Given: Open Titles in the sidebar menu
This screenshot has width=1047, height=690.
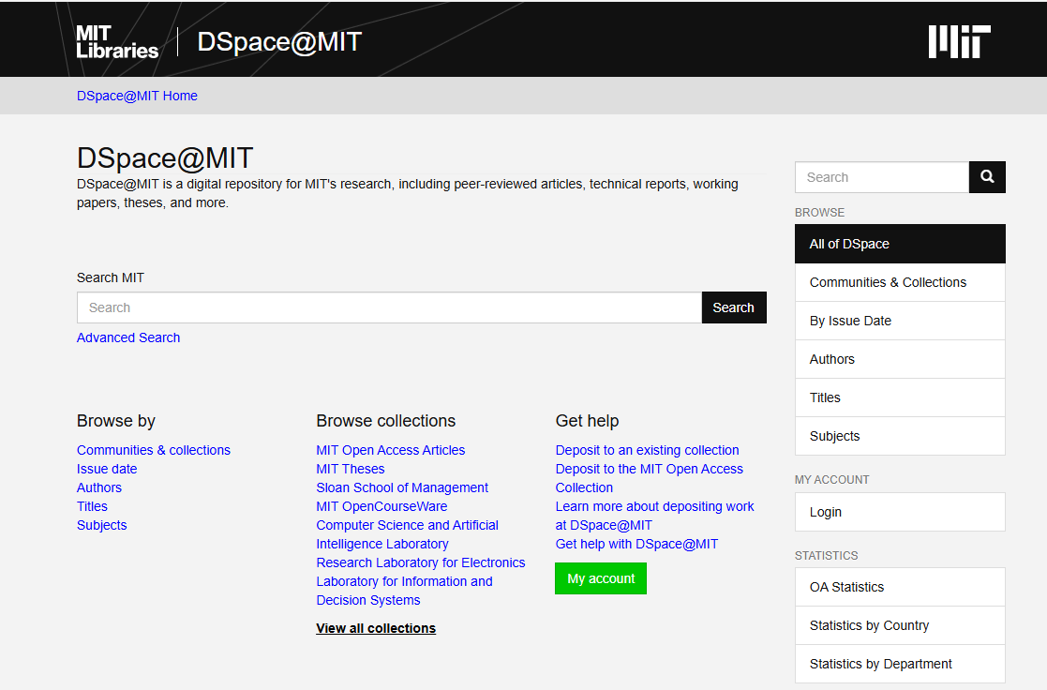Looking at the screenshot, I should 900,397.
